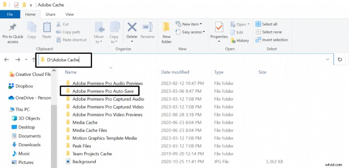
Task: Click Paste shortcut in the ribbon
Action: pyautogui.click(x=71, y=40)
